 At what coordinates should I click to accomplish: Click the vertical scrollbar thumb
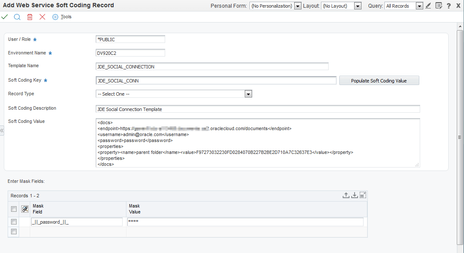pyautogui.click(x=460, y=137)
